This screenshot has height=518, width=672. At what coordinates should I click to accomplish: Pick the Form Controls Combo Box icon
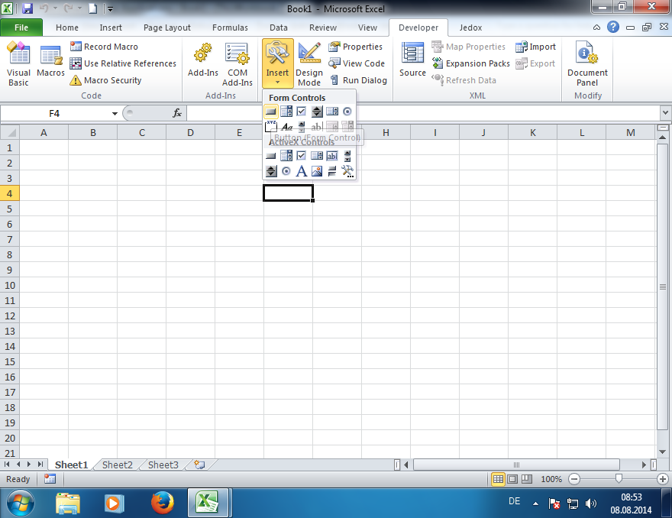click(x=286, y=112)
